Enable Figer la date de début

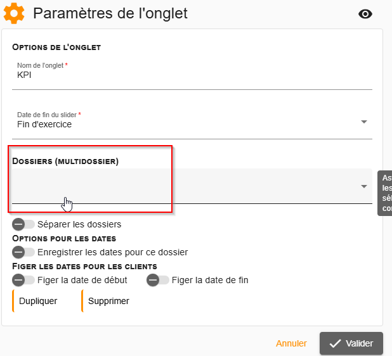coord(23,280)
